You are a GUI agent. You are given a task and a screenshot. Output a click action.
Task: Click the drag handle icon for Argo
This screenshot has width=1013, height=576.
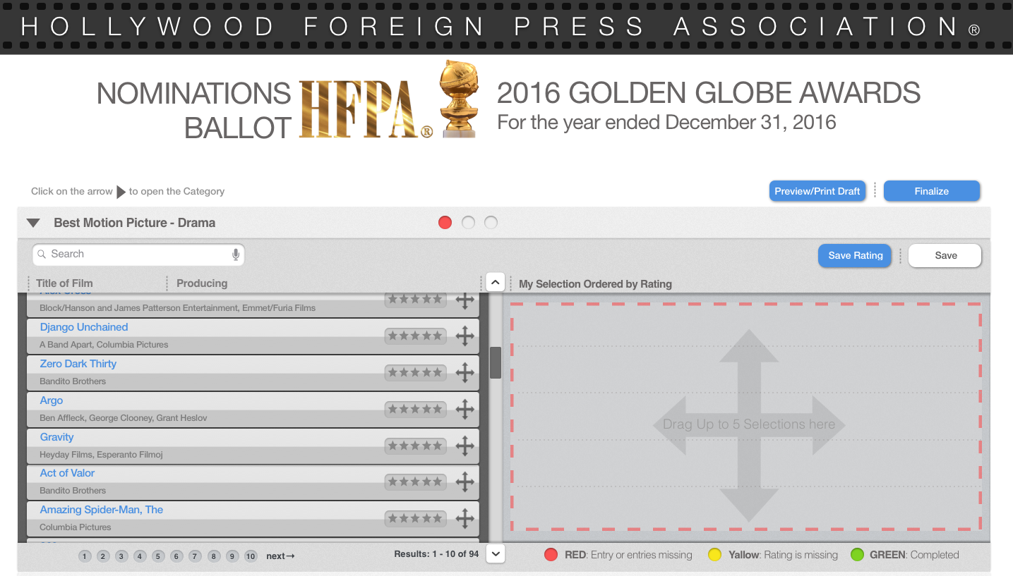(464, 409)
